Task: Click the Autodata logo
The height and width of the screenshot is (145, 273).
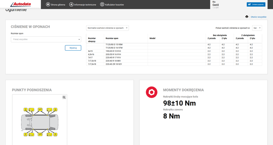Action: coord(20,4)
